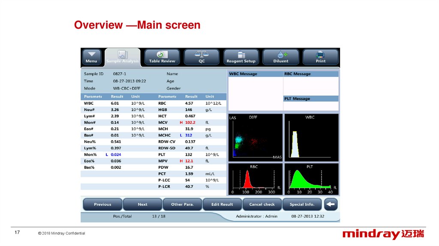The height and width of the screenshot is (246, 439).
Task: Click the mode value WB-CBC+DIFF
Action: pos(126,88)
